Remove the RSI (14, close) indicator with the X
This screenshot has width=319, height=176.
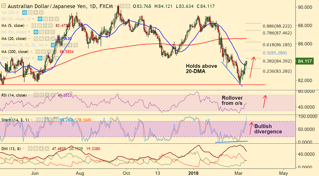click(53, 95)
